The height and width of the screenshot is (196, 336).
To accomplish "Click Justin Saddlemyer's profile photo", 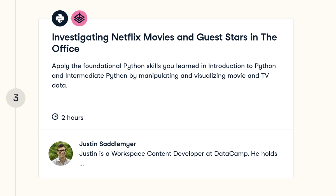I will click(x=60, y=154).
